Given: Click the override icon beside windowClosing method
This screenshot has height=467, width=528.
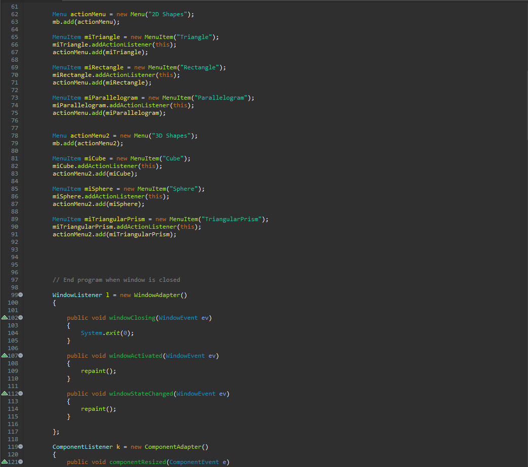Looking at the screenshot, I should point(4,318).
